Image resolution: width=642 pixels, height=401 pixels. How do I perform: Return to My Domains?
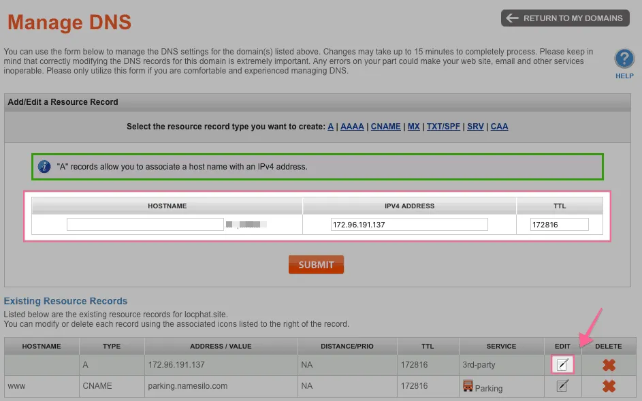565,18
